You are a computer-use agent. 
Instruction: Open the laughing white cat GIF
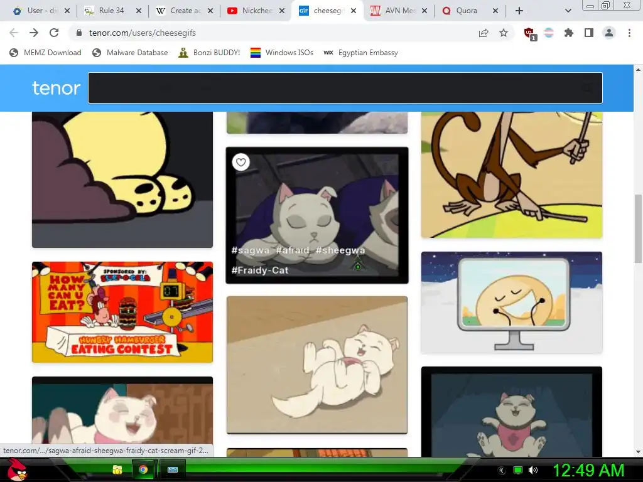pos(122,417)
